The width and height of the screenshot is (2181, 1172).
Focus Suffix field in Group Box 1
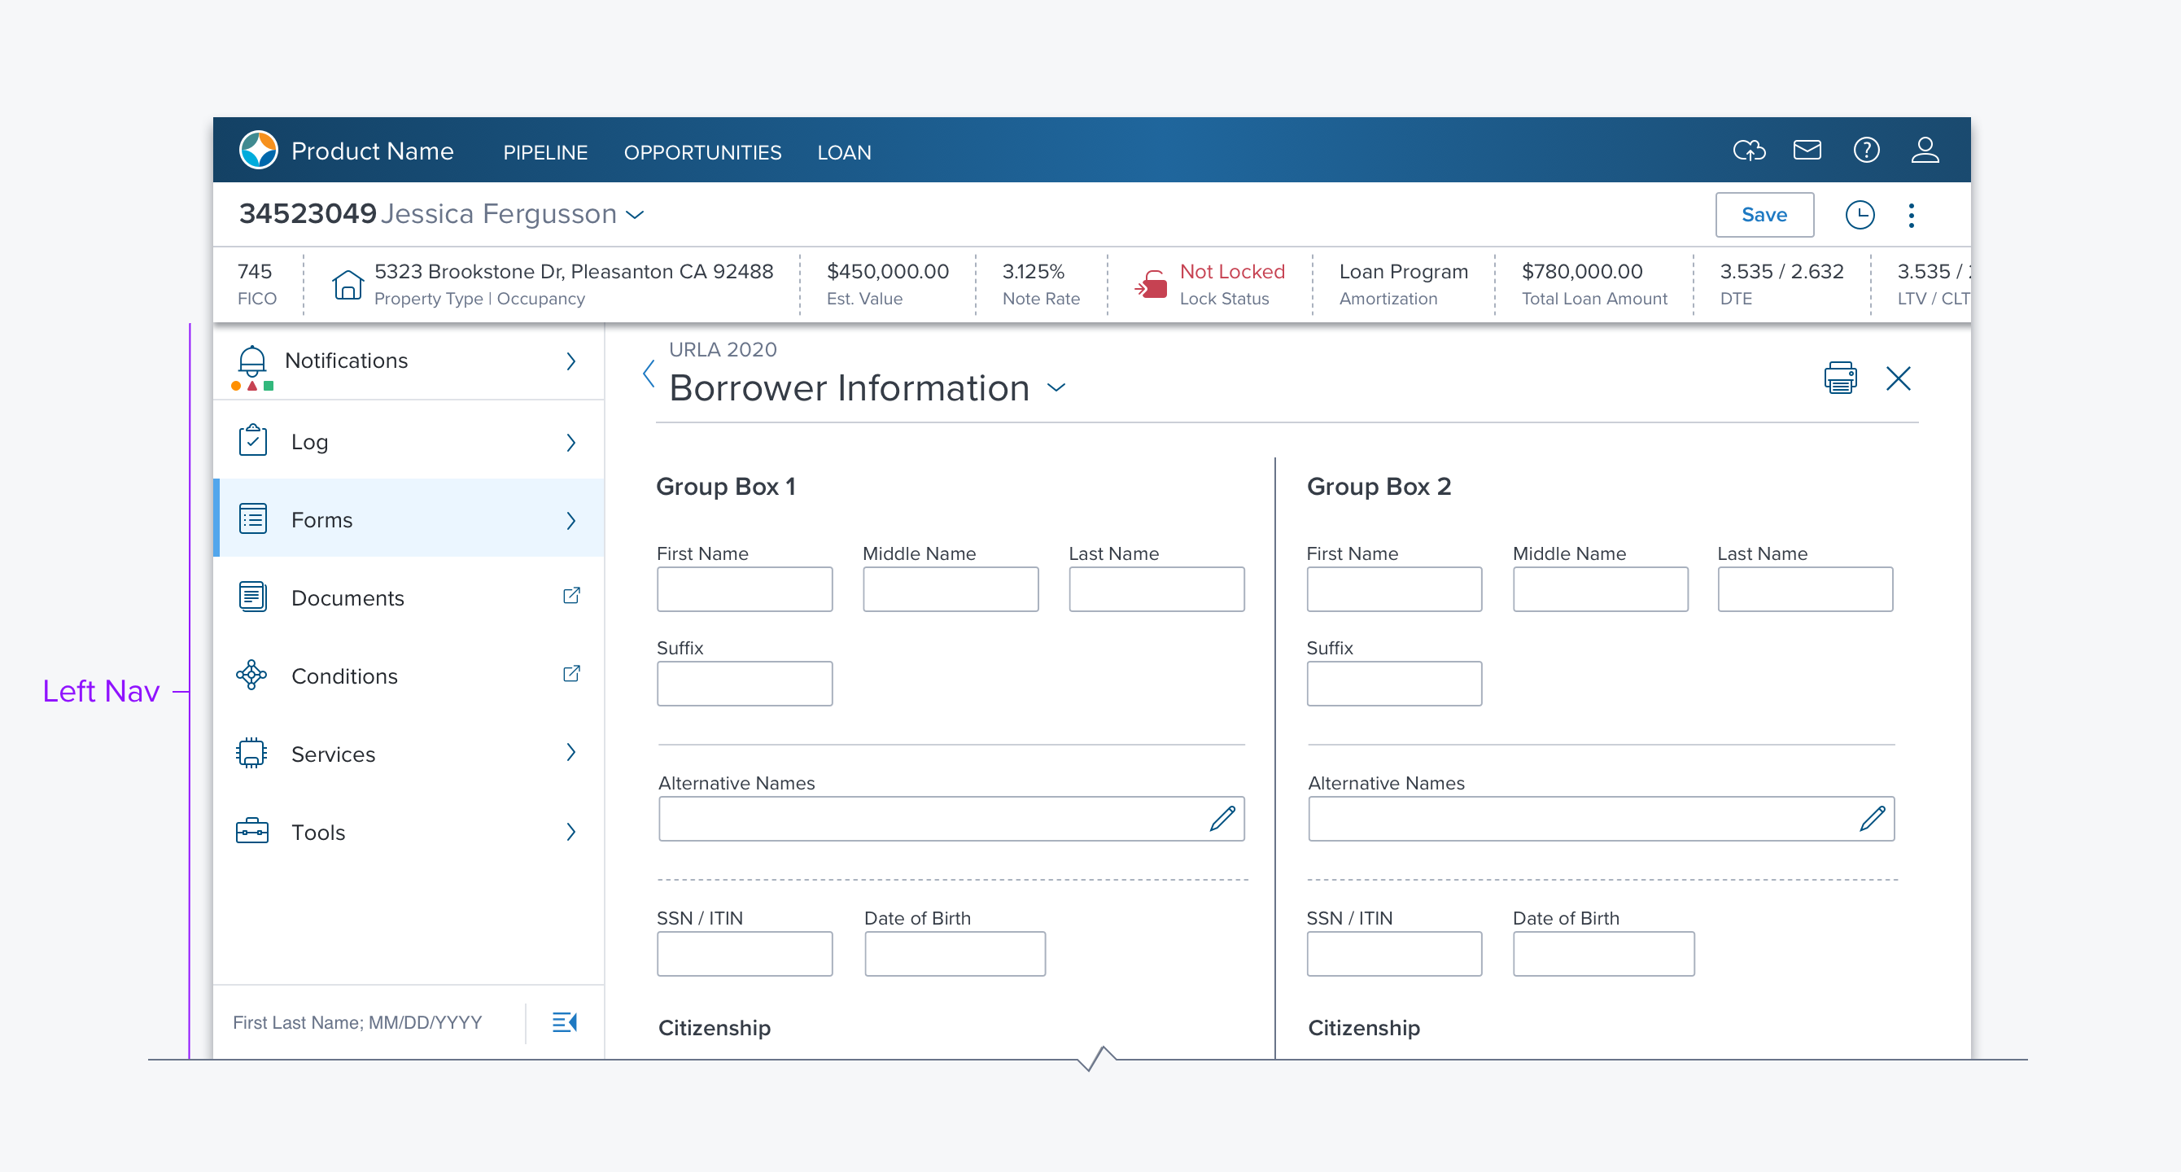(744, 684)
